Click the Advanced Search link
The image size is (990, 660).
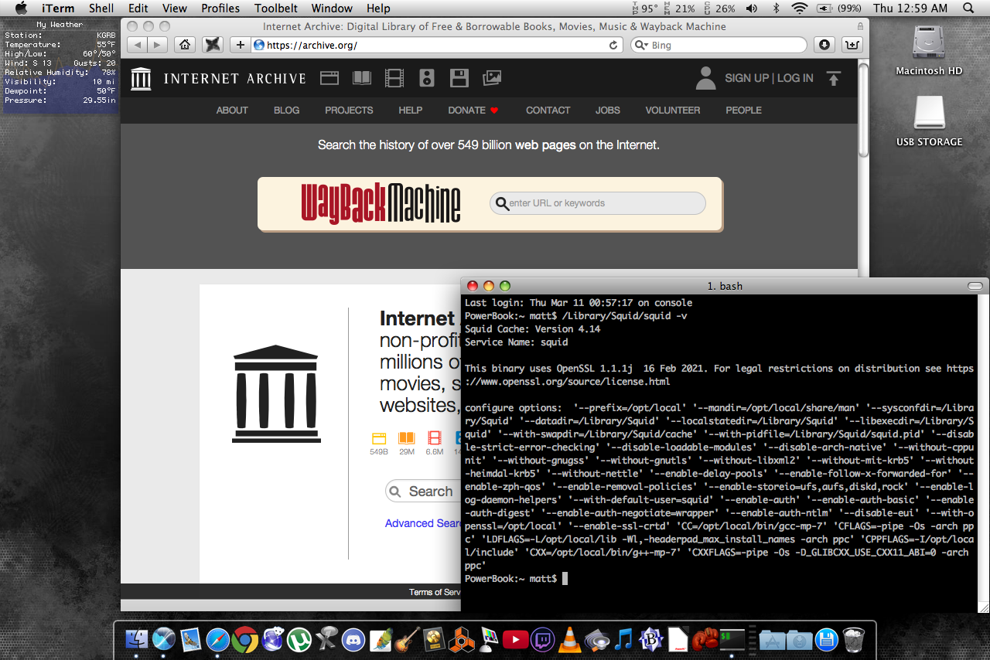click(423, 523)
